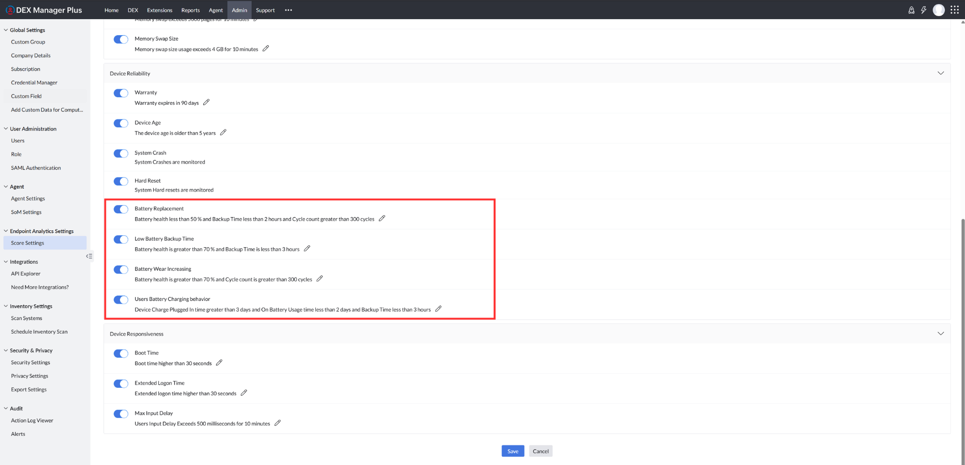Go to SAML Authentication

click(36, 168)
